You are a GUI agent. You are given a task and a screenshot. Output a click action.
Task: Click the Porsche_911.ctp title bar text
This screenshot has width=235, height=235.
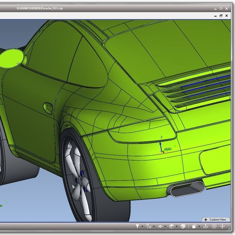40,8
